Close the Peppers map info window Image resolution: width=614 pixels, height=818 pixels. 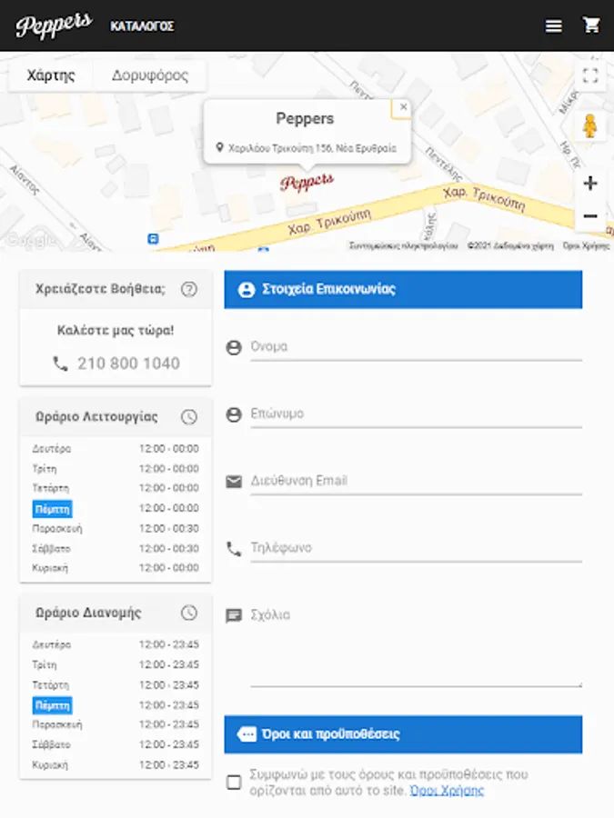tap(403, 107)
